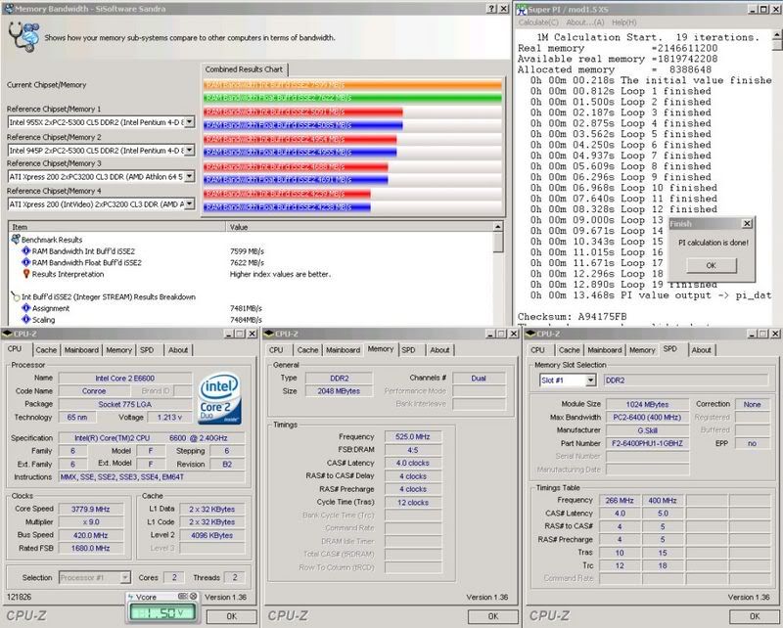Click the Super PI output scrollbar up arrow
Screen dimensions: 783x628
point(777,35)
